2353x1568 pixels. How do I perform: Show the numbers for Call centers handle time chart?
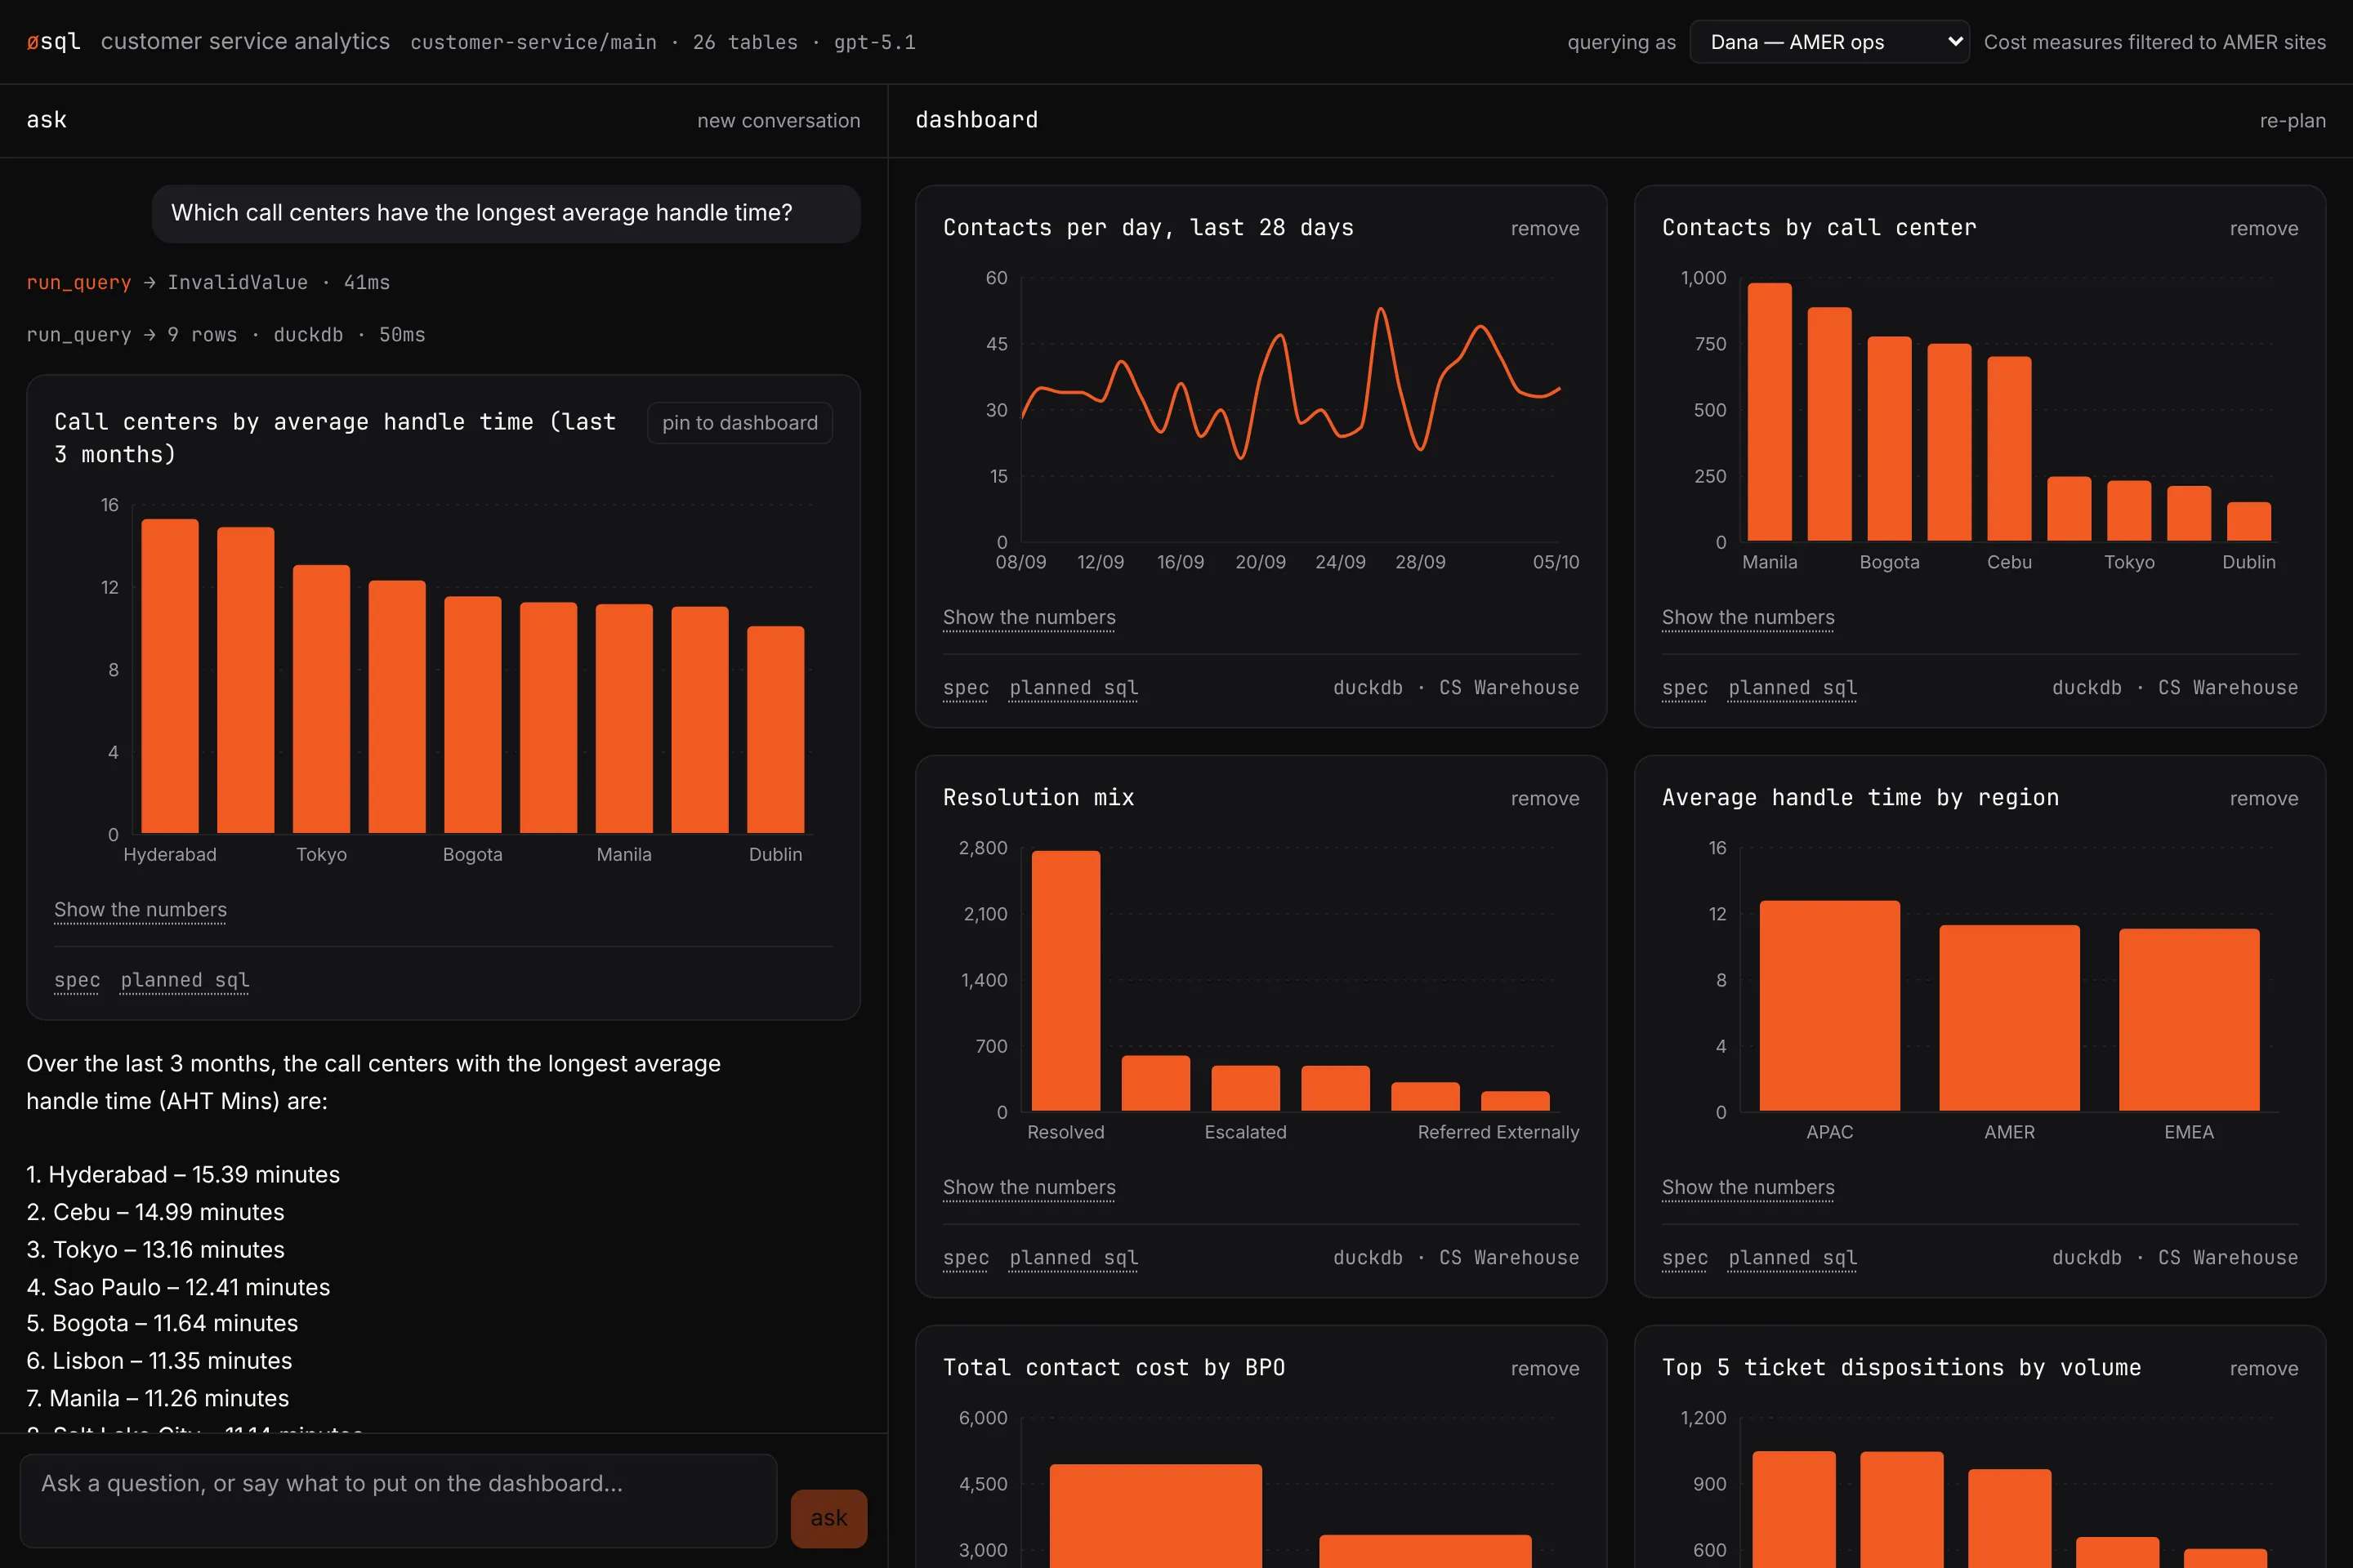140,910
